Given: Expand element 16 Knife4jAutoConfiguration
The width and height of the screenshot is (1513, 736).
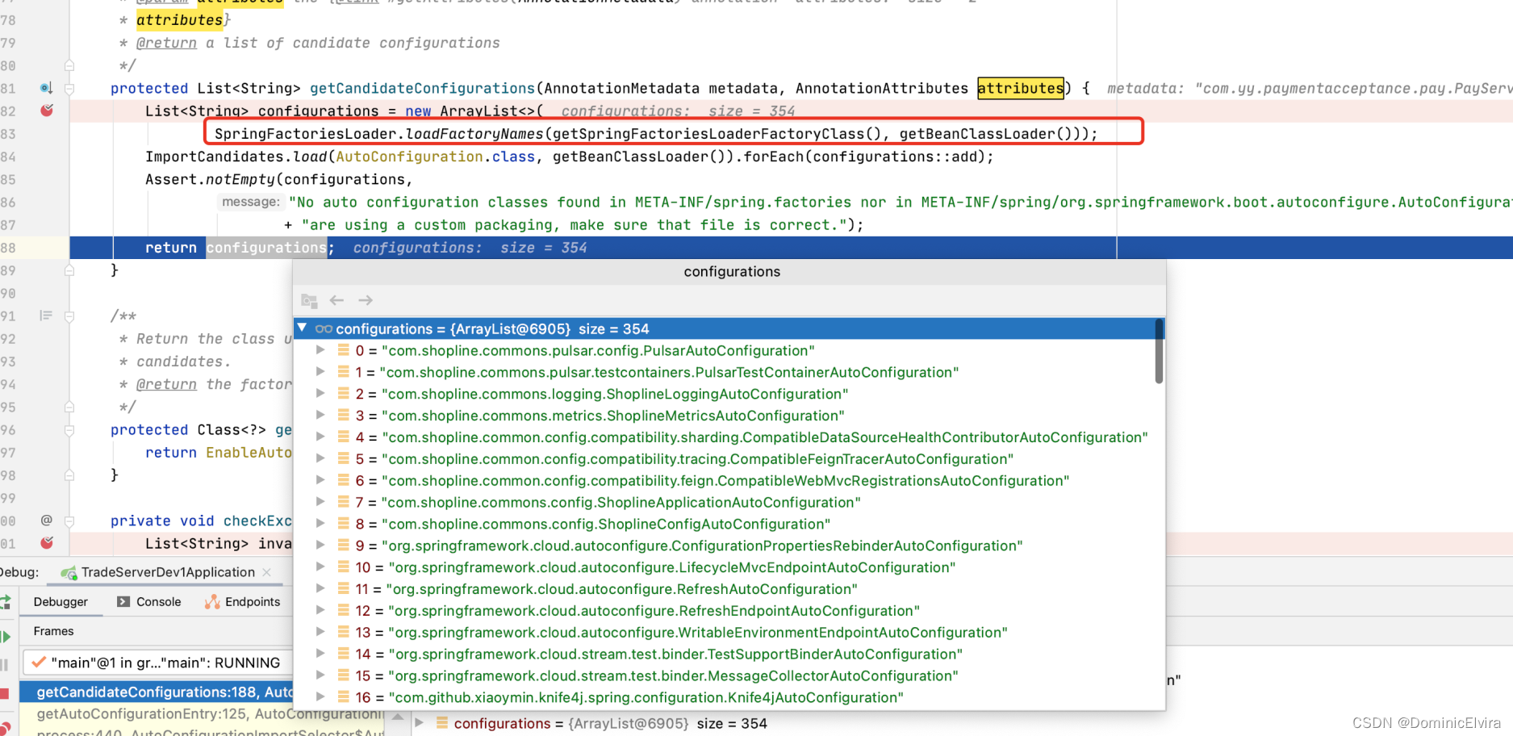Looking at the screenshot, I should 320,696.
